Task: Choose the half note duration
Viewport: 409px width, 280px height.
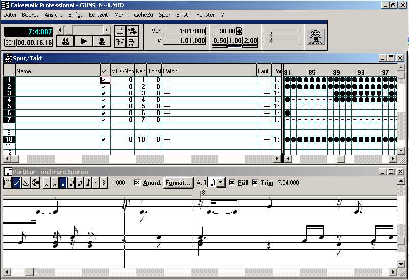Action: click(55, 183)
